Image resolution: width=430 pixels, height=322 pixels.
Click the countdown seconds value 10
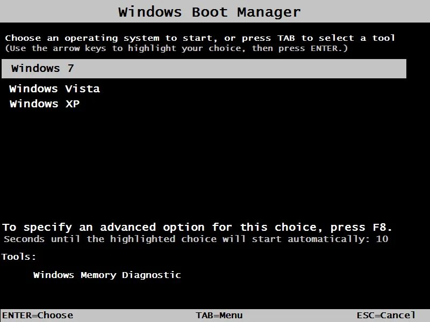click(382, 239)
